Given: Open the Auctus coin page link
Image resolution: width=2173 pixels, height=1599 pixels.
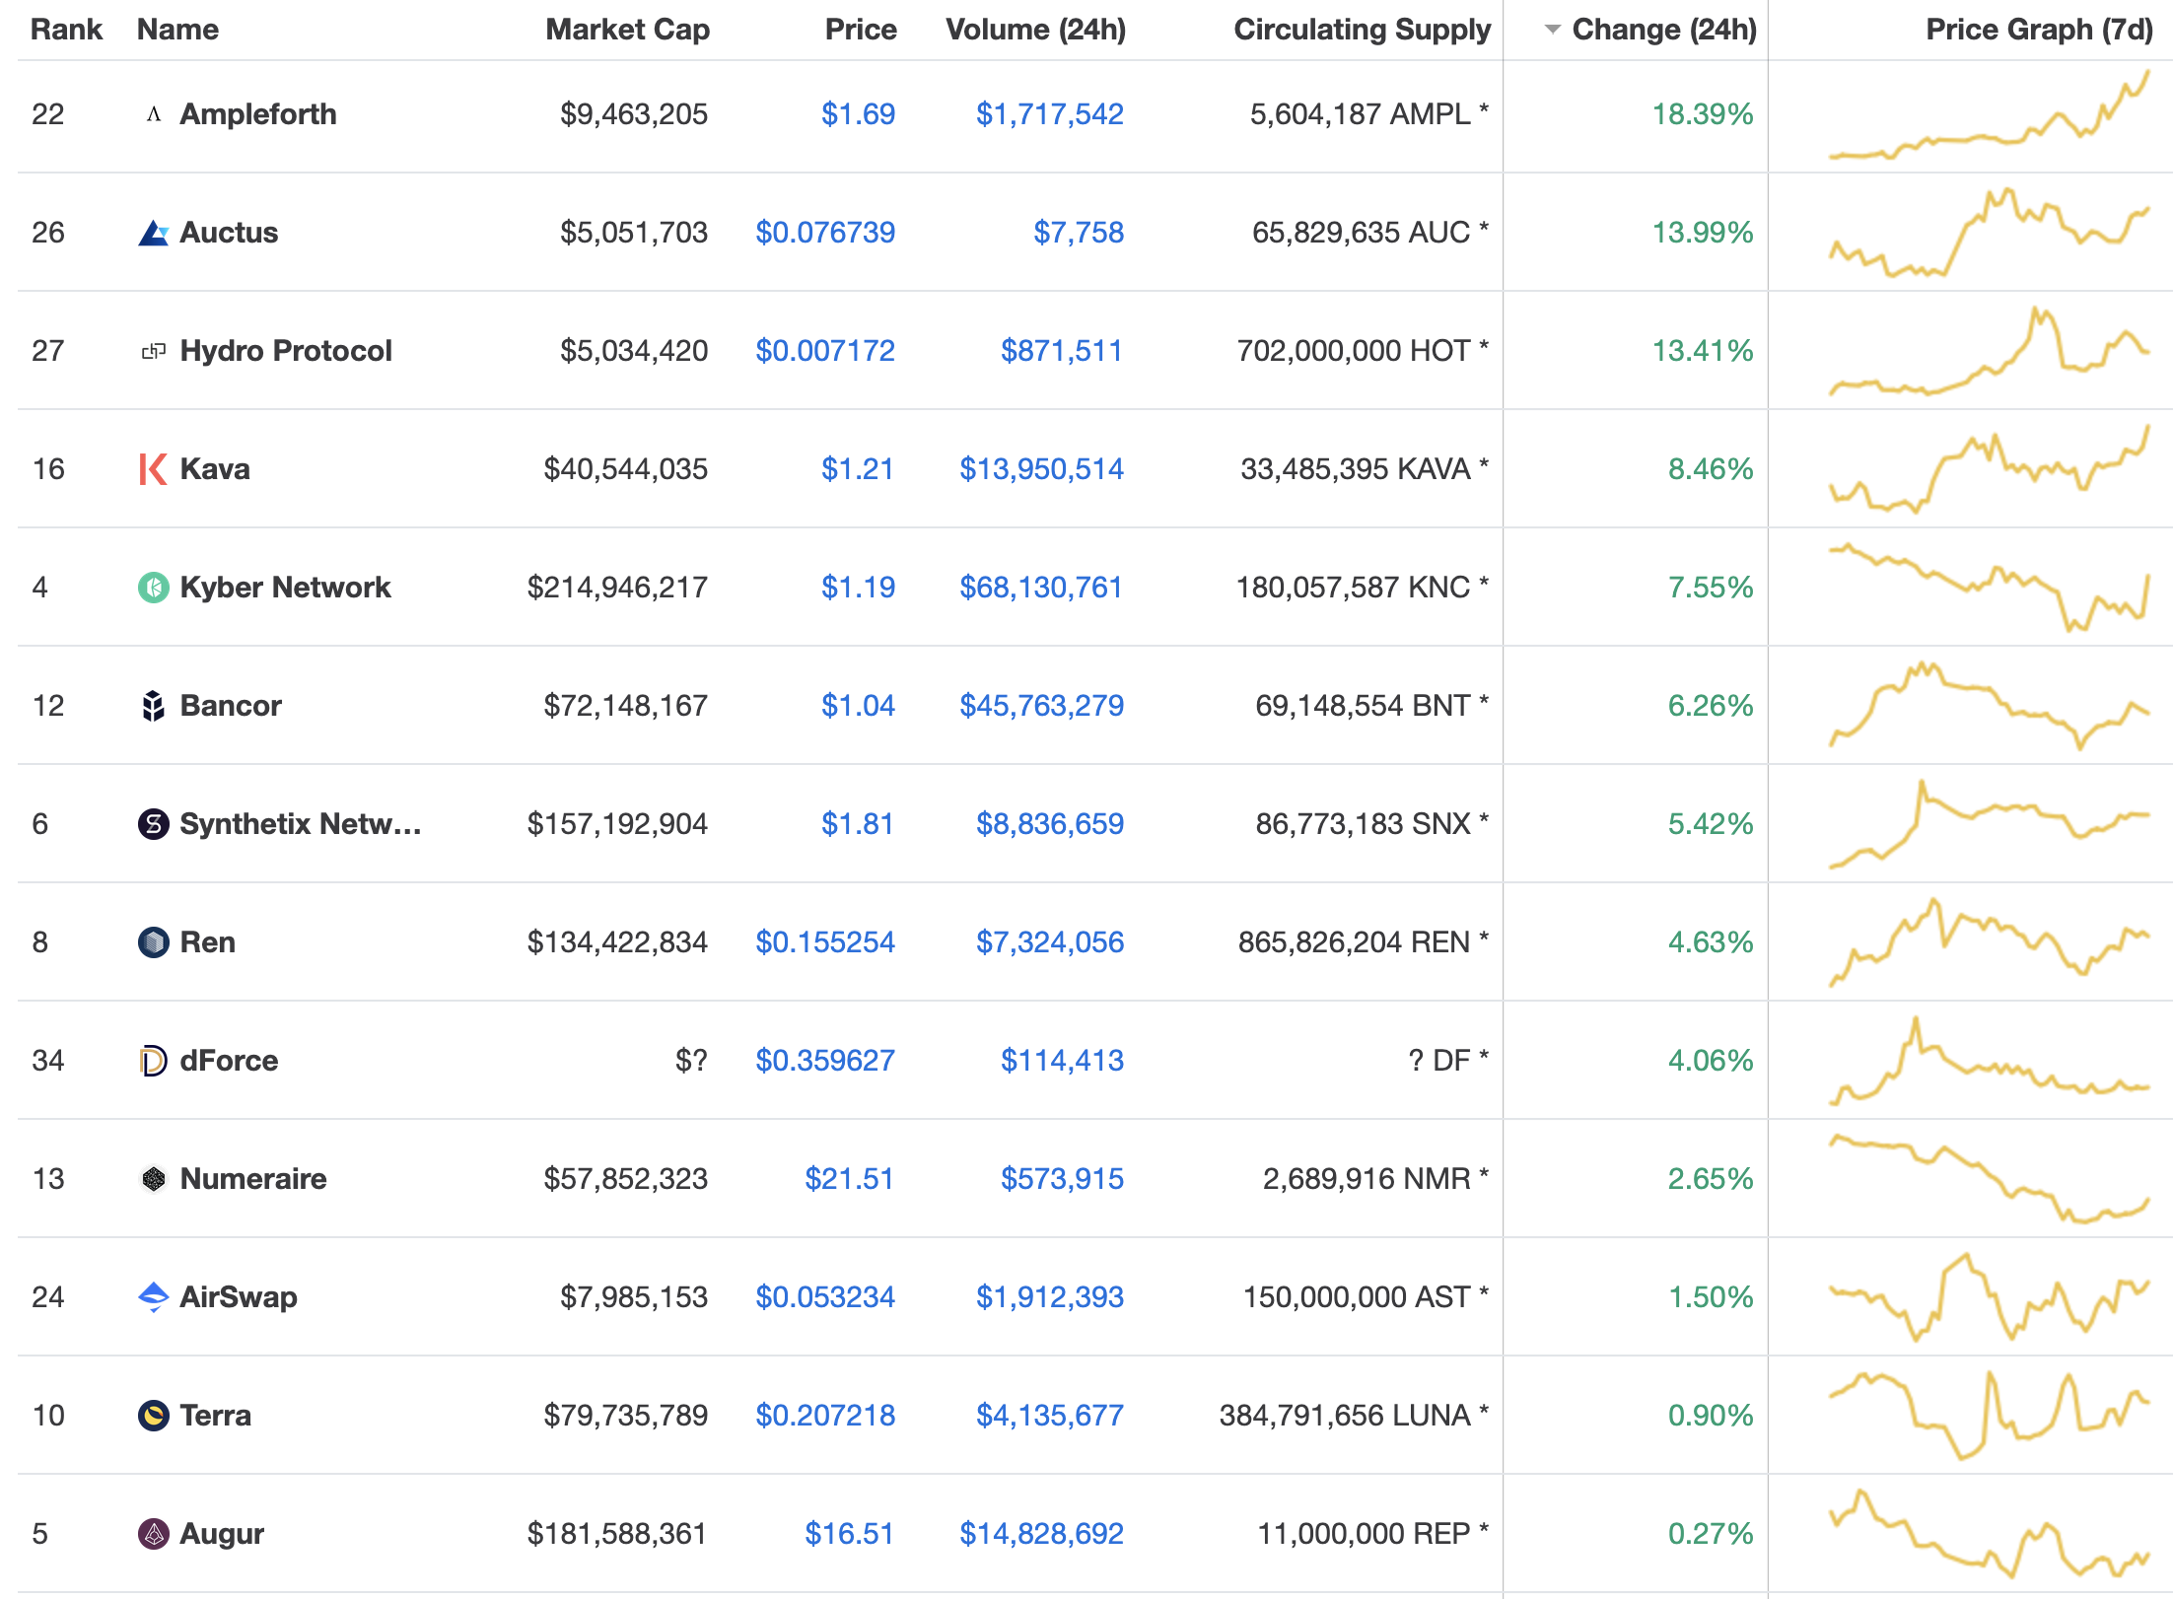Looking at the screenshot, I should tap(229, 233).
